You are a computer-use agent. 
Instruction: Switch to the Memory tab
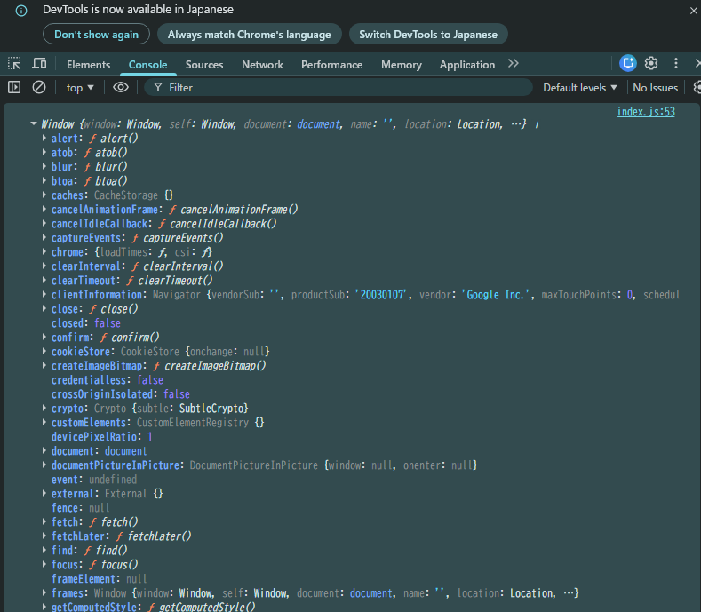click(x=402, y=65)
